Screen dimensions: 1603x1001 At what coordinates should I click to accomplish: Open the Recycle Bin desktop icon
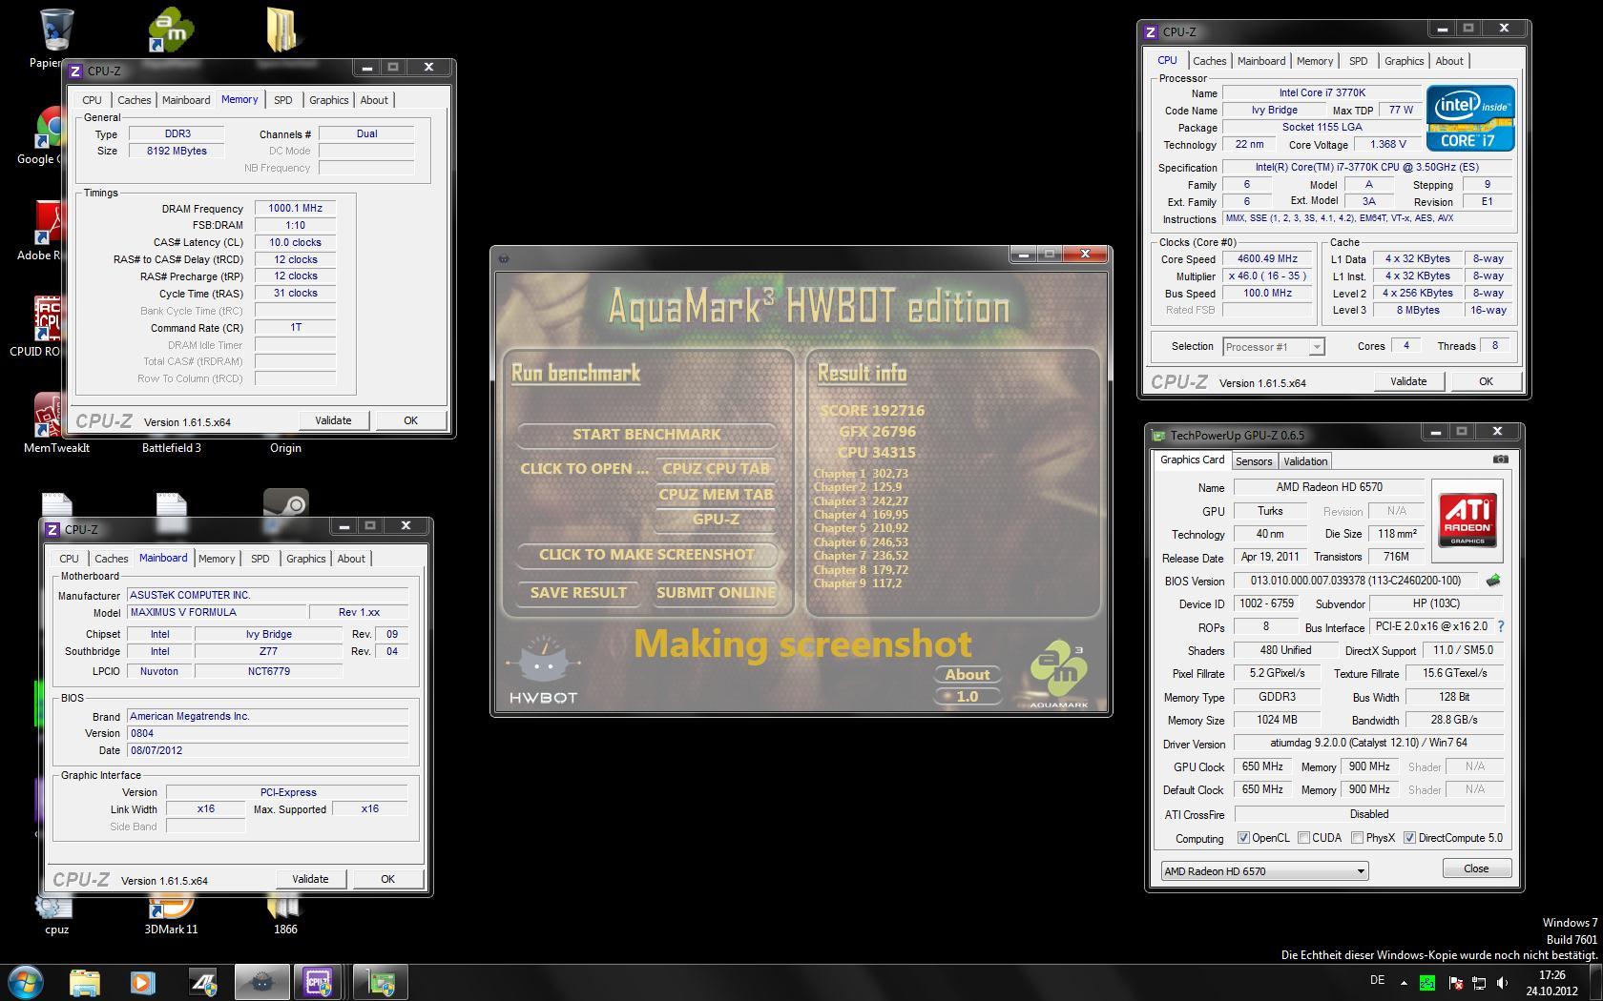pos(57,31)
